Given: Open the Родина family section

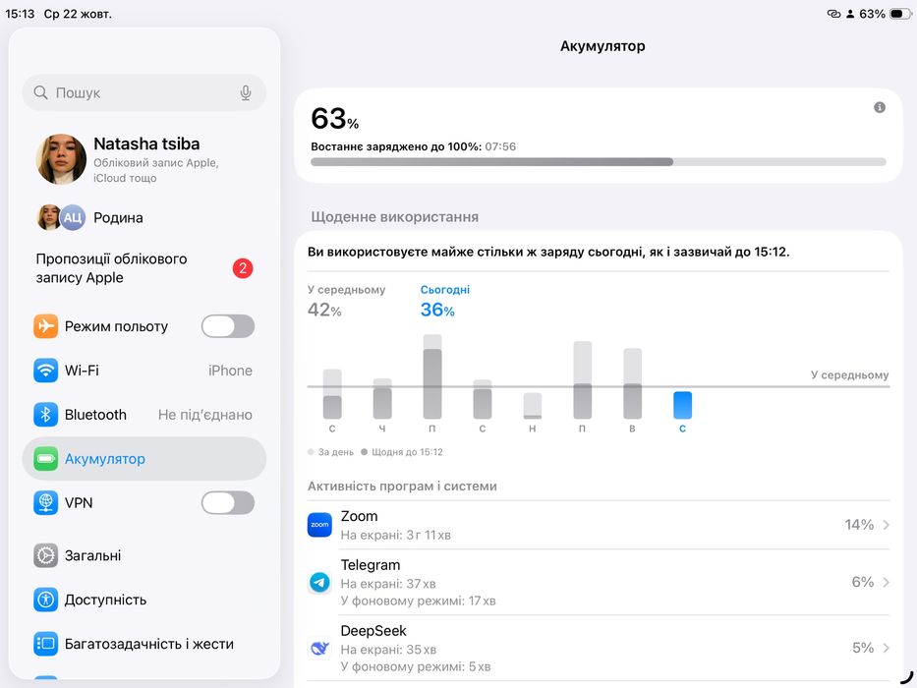Looking at the screenshot, I should [143, 217].
